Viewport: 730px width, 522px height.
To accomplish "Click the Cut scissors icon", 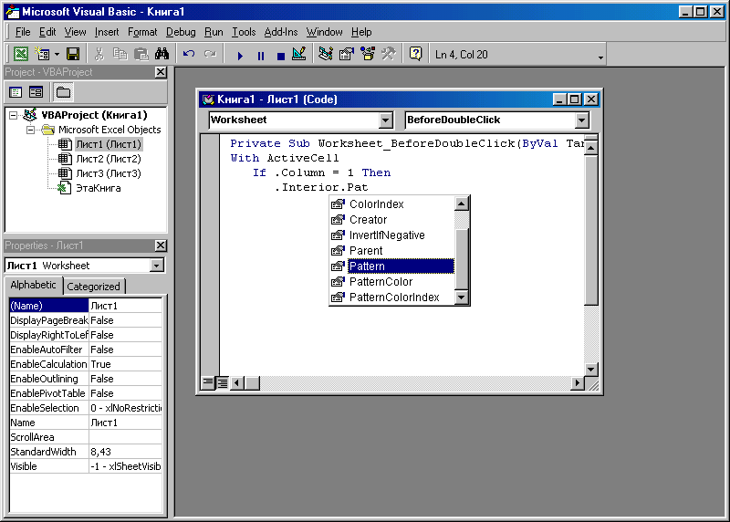I will pyautogui.click(x=99, y=54).
